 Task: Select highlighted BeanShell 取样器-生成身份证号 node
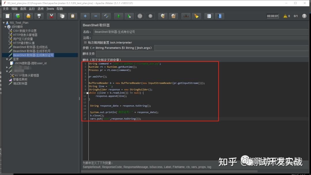point(33,55)
